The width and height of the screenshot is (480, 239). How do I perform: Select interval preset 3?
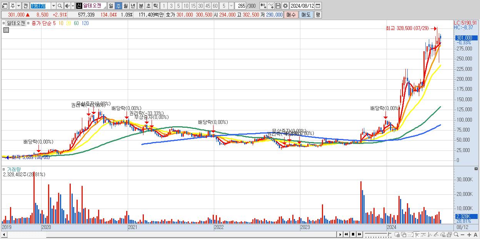pos(171,6)
